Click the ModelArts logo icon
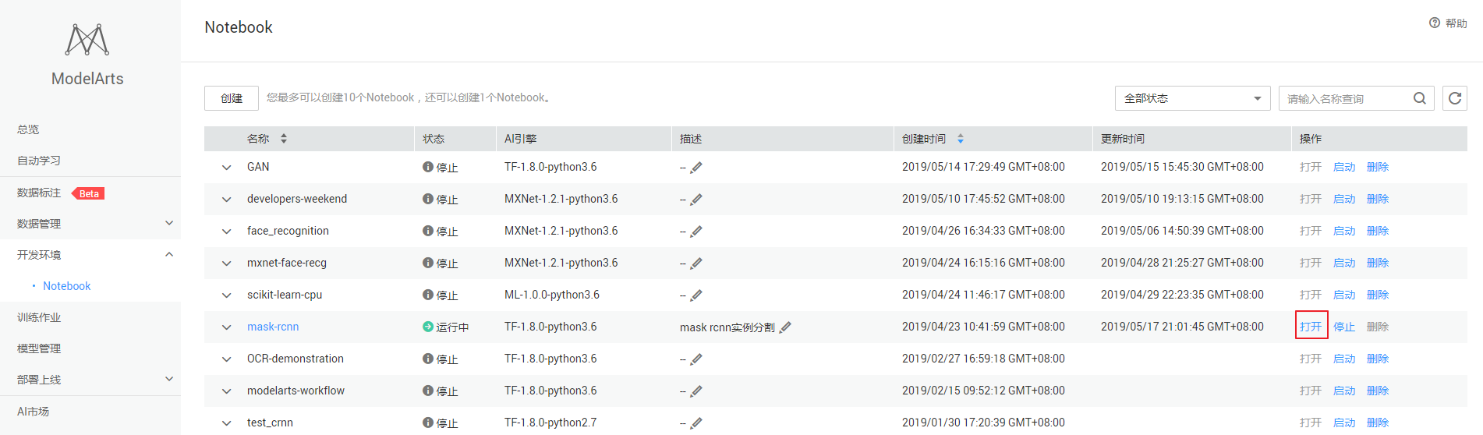This screenshot has width=1483, height=435. point(87,40)
